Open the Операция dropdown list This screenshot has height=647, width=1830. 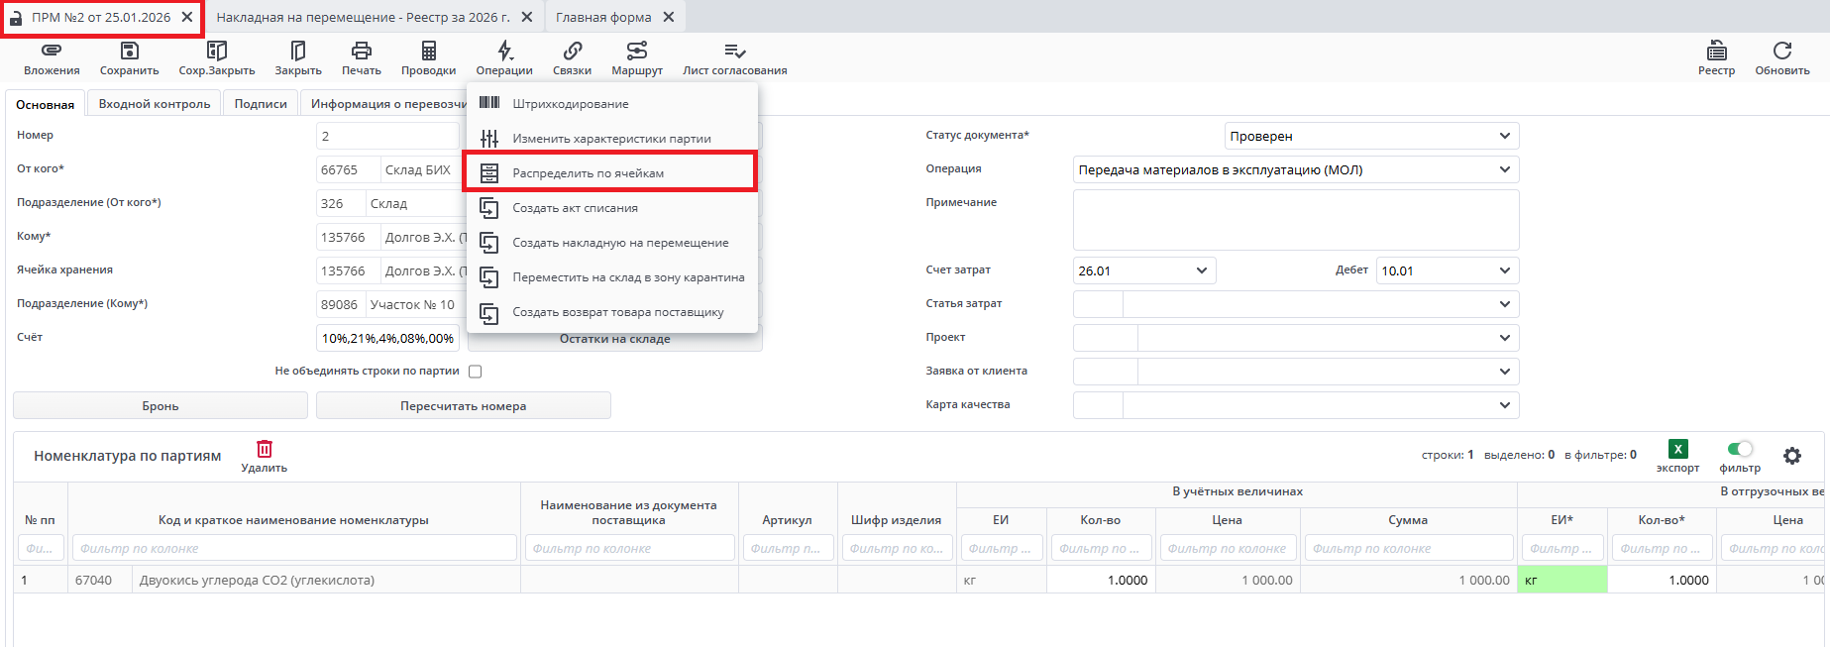1504,169
